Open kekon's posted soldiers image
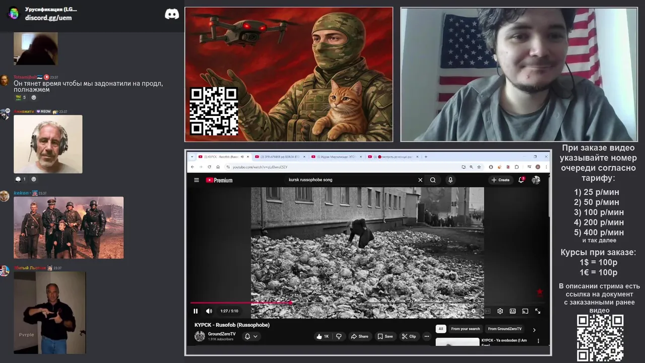The image size is (645, 363). [69, 227]
